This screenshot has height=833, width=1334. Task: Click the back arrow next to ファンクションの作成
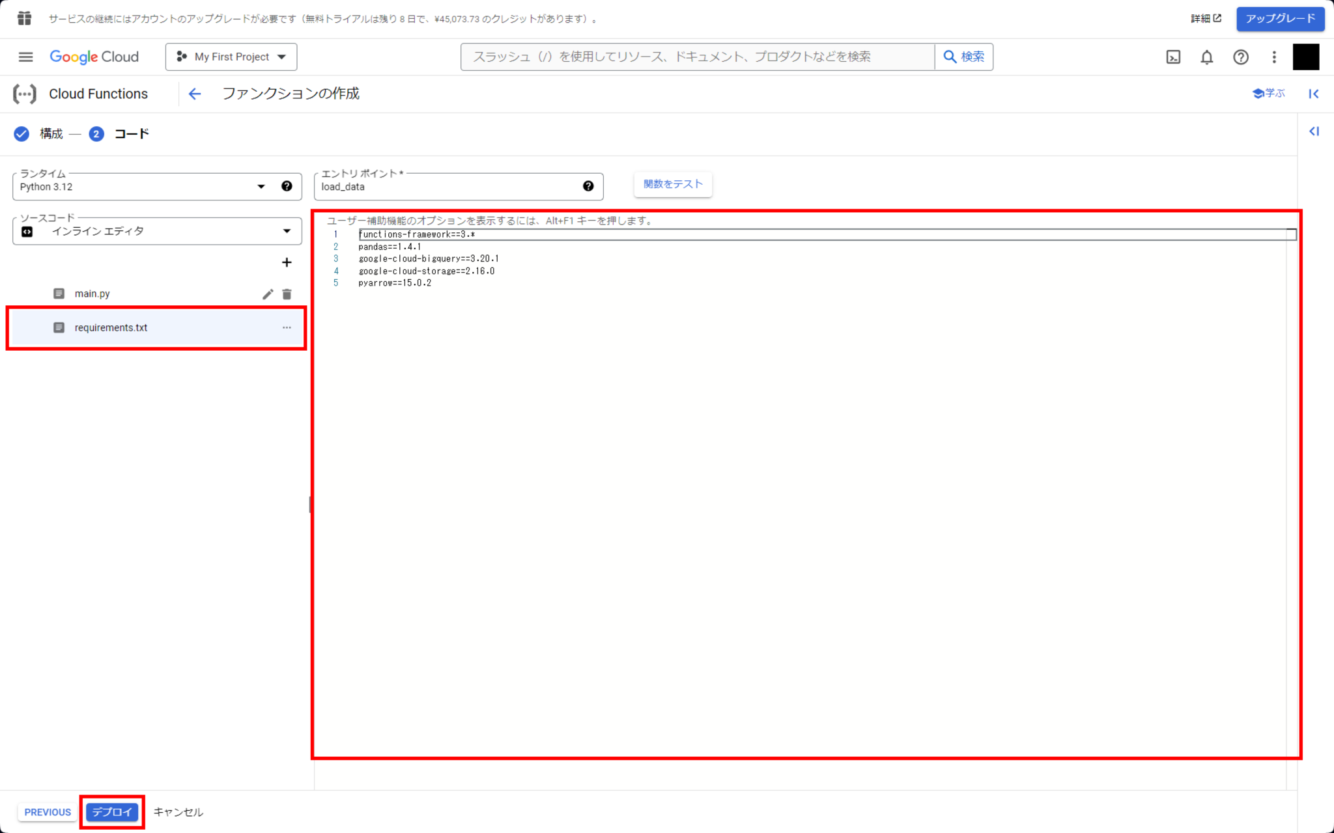(x=194, y=94)
